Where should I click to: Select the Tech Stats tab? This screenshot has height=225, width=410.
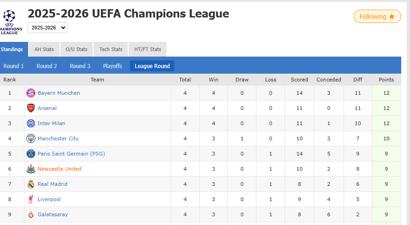click(111, 49)
